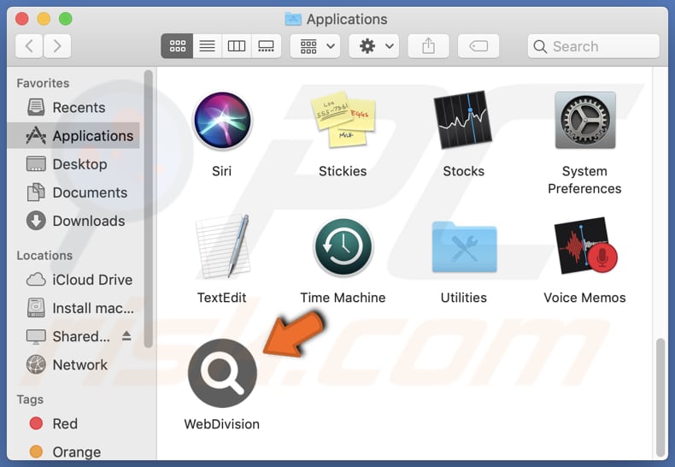This screenshot has height=467, width=675.
Task: Minimize the window with the yellow button
Action: point(44,19)
